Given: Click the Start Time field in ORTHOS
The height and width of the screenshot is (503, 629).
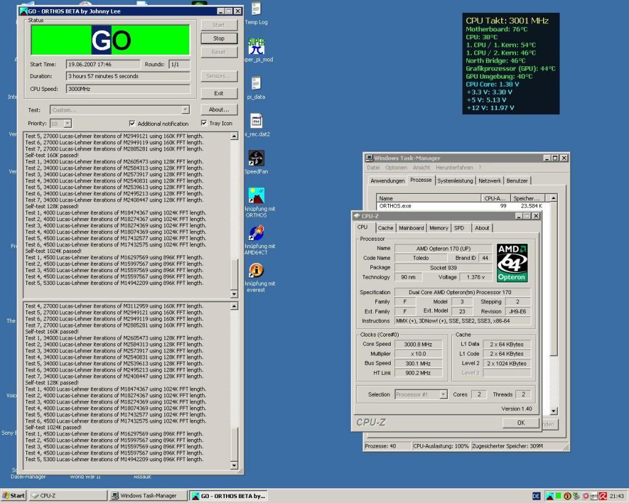Looking at the screenshot, I should pos(103,64).
